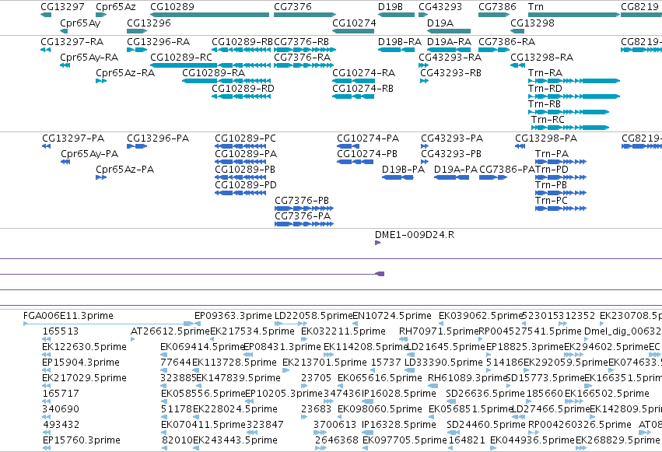This screenshot has width=662, height=452.
Task: Select transcript Trn-RD label
Action: pos(545,89)
